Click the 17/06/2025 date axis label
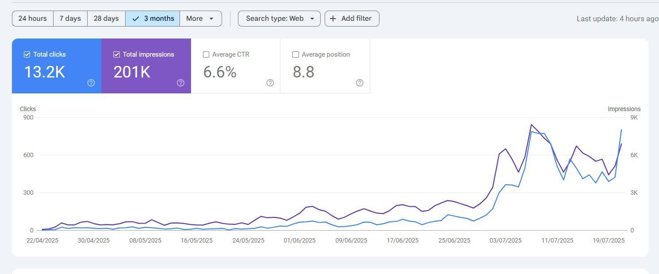 pyautogui.click(x=402, y=240)
